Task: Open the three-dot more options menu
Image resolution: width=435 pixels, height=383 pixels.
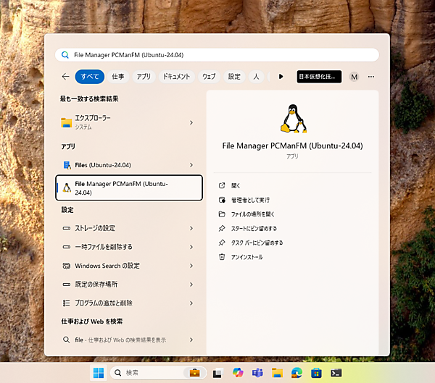Action: [371, 76]
